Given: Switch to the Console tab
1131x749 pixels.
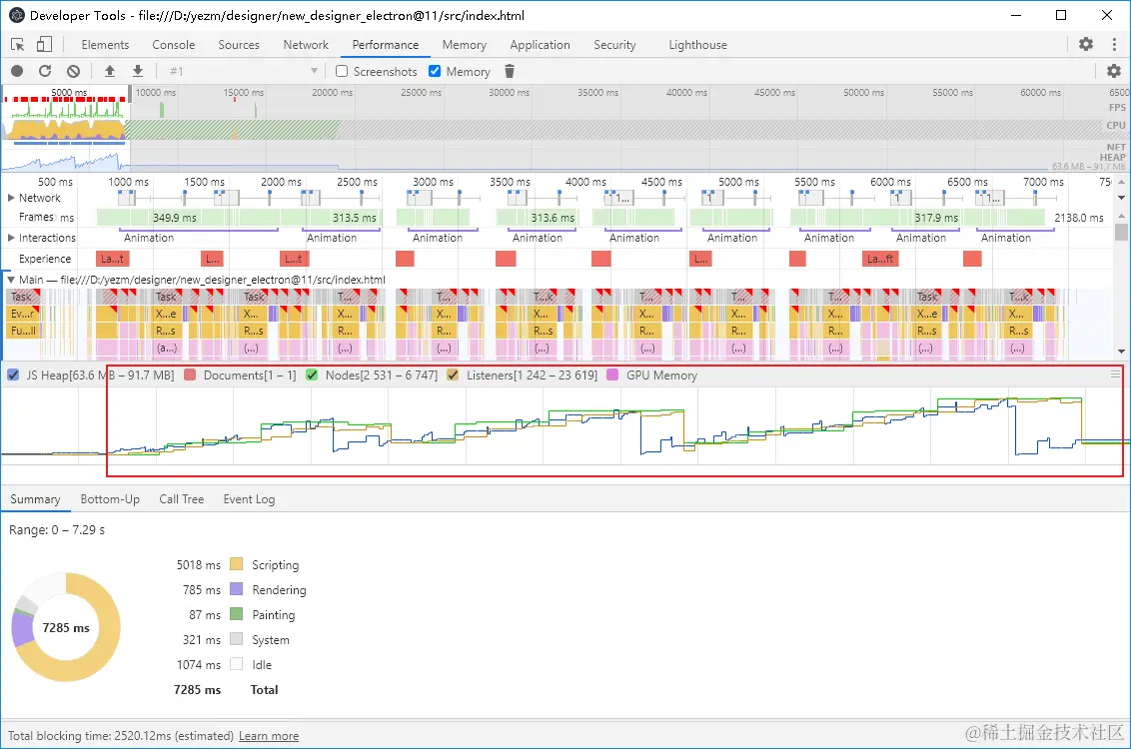Looking at the screenshot, I should click(x=173, y=45).
